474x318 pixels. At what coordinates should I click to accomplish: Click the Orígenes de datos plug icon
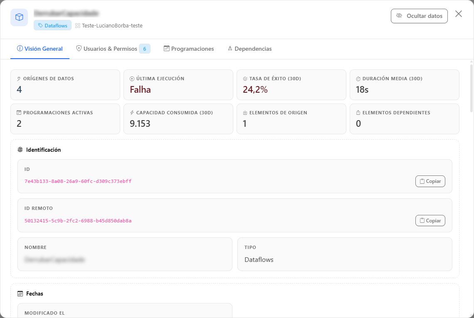coord(19,79)
